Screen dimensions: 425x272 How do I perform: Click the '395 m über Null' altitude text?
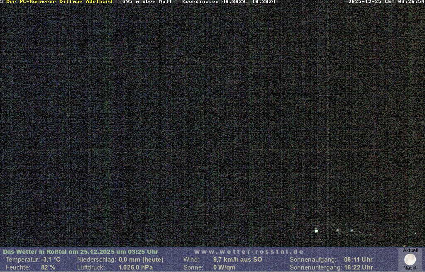(147, 2)
